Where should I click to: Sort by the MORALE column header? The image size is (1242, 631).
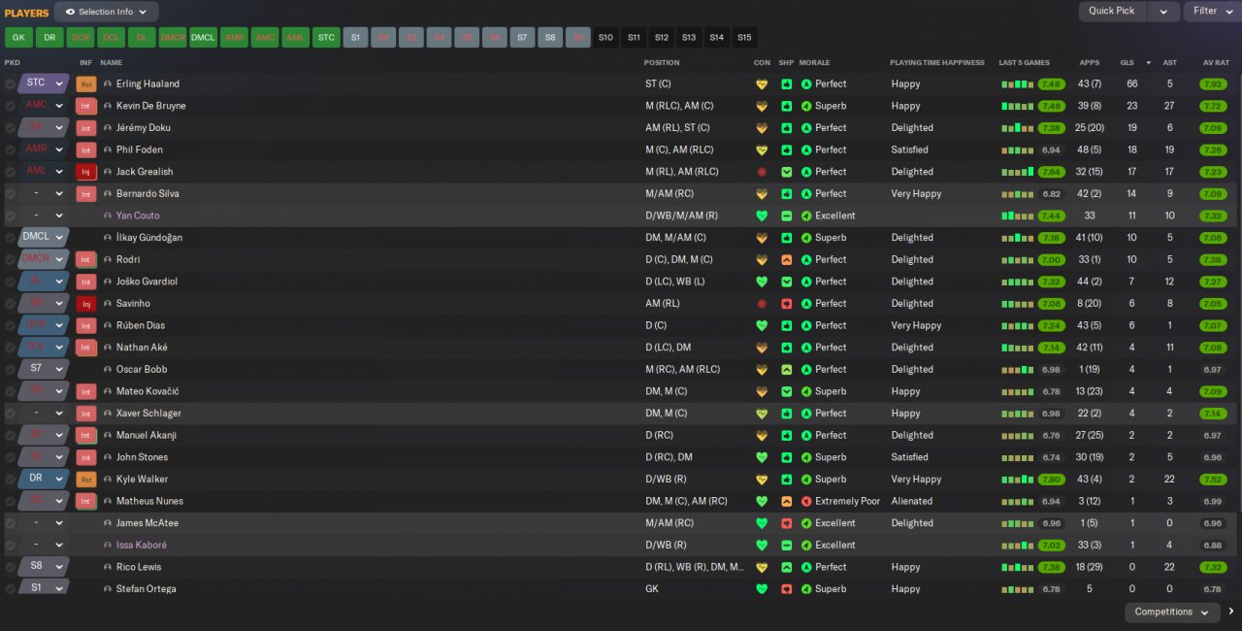tap(814, 63)
